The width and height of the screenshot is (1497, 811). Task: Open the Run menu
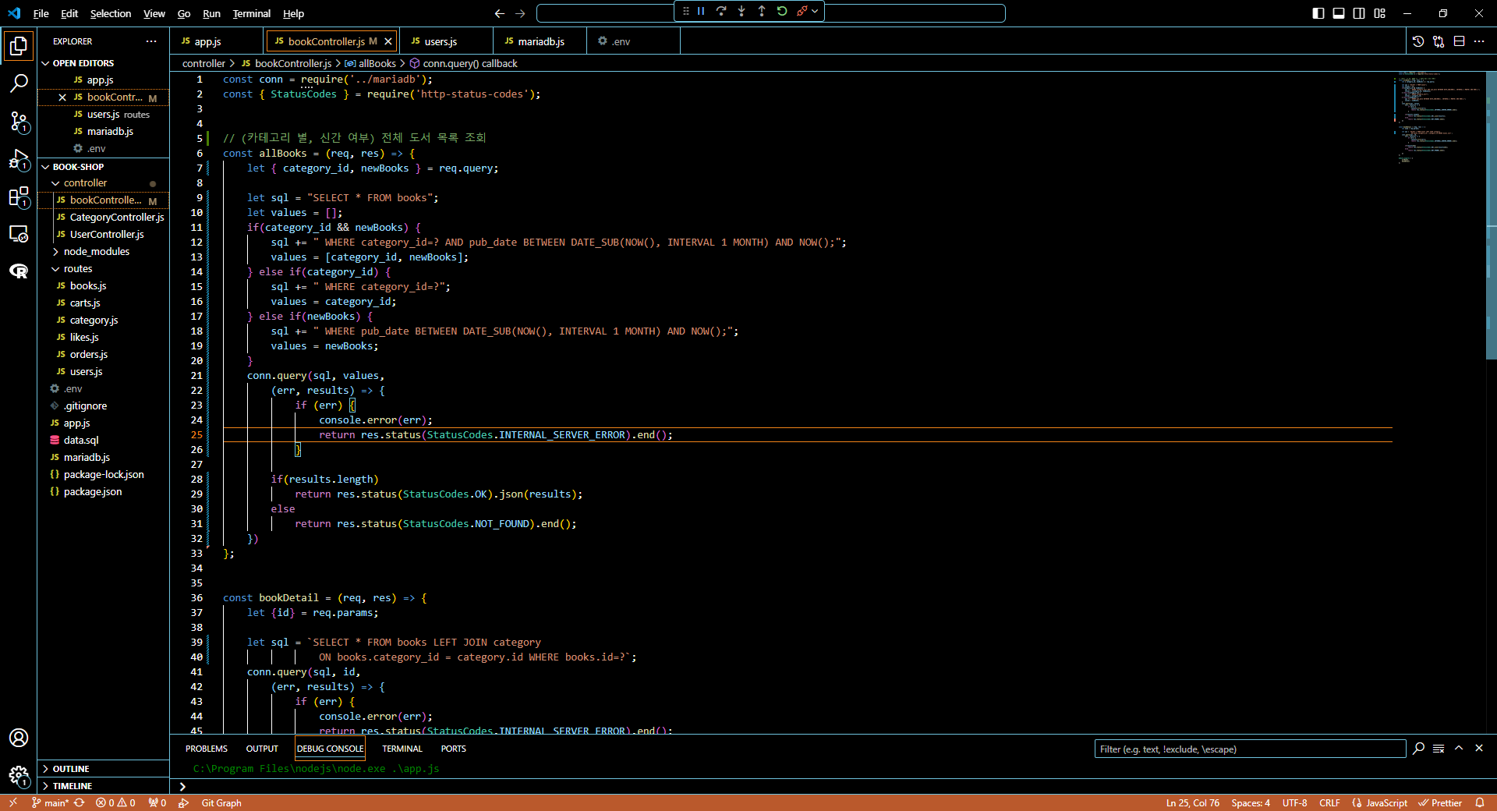tap(211, 13)
